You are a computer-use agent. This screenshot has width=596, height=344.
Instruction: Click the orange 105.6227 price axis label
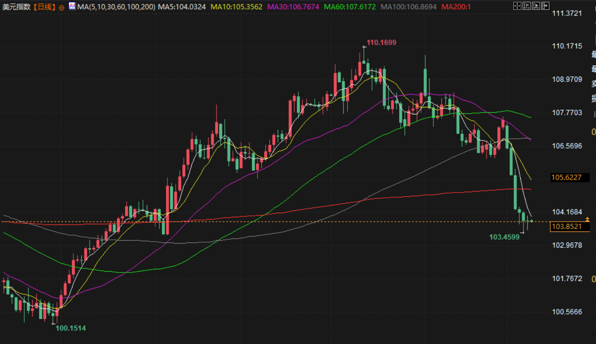567,178
